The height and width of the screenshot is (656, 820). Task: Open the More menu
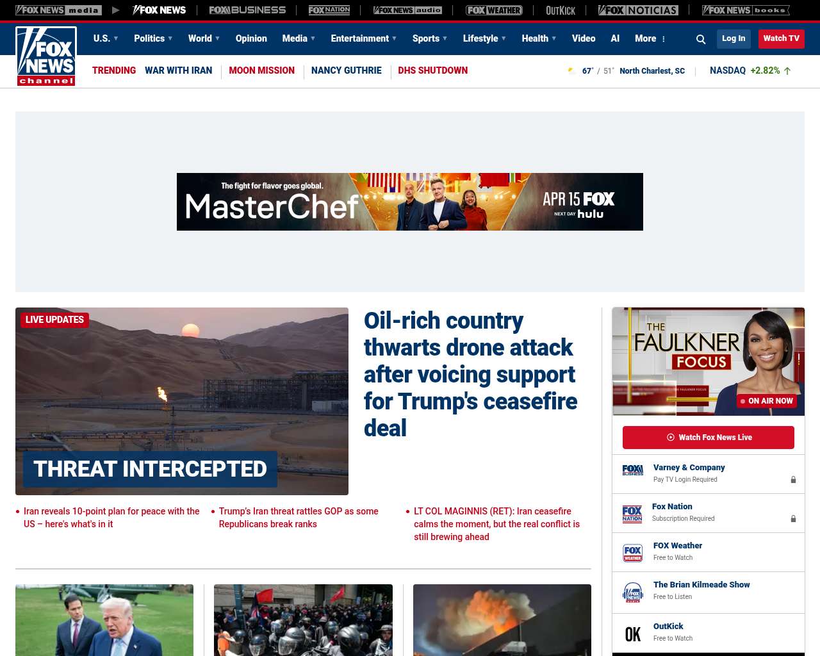[645, 38]
